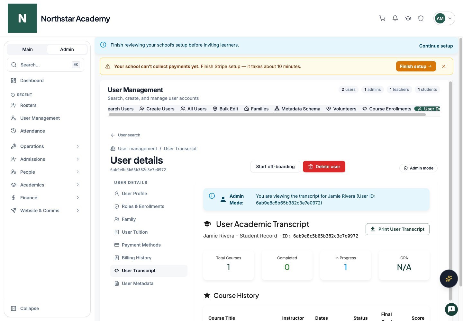Expand the People section
This screenshot has height=321, width=463.
coord(45,172)
